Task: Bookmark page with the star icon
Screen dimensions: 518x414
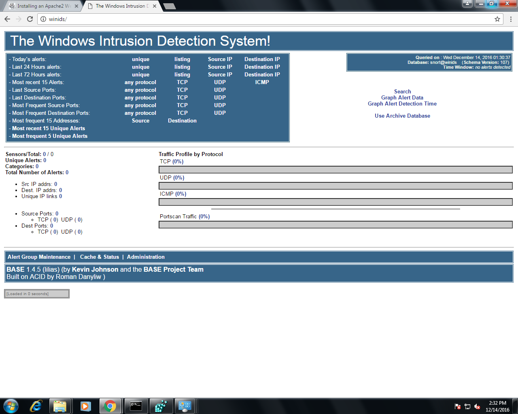Action: tap(497, 19)
